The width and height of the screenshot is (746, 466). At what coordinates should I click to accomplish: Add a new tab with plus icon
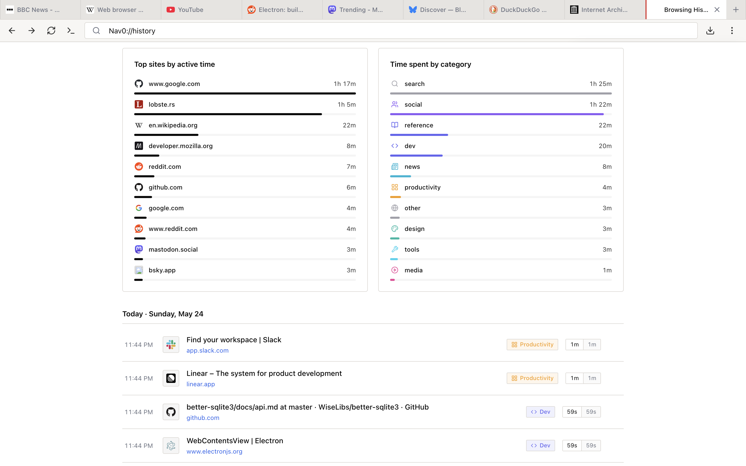tap(736, 10)
